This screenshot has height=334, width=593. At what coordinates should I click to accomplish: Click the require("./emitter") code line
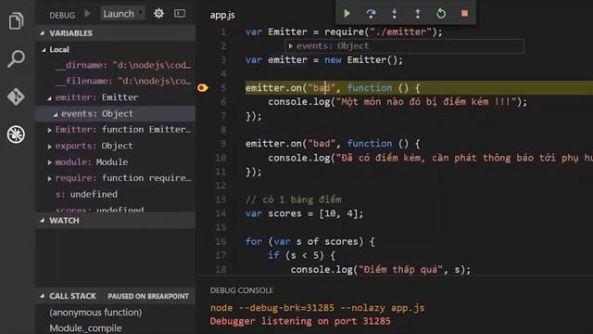[x=344, y=32]
